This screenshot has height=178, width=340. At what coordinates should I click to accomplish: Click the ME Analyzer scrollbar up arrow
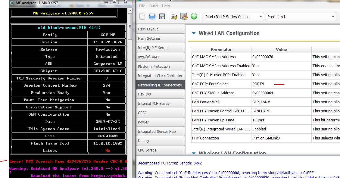(130, 11)
